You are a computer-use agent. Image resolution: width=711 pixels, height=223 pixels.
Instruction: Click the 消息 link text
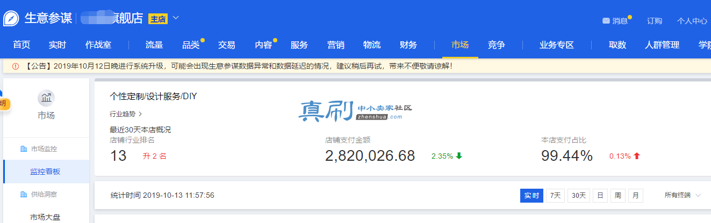[x=620, y=21]
